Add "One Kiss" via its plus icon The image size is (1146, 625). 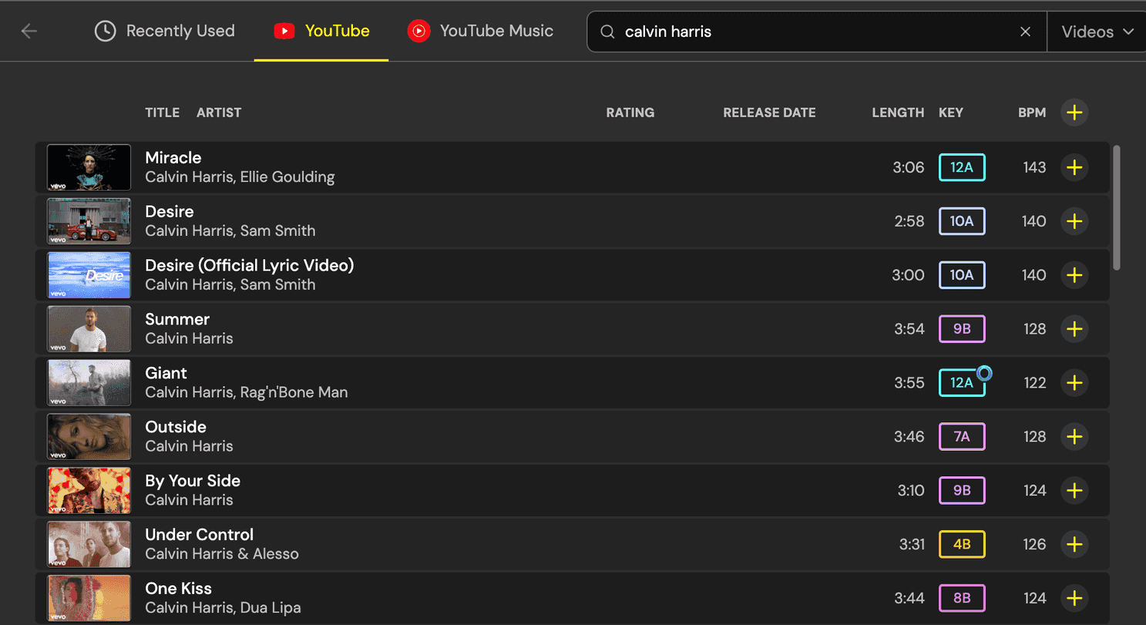(x=1074, y=598)
